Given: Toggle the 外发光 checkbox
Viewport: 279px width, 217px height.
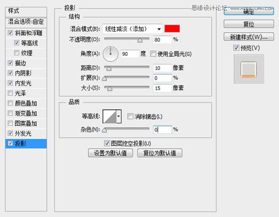Looking at the screenshot, I should 10,133.
